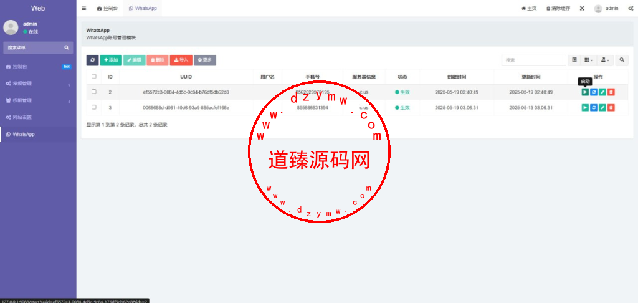Click the hot badge beside 控制台
Viewport: 638px width, 303px height.
tap(67, 66)
